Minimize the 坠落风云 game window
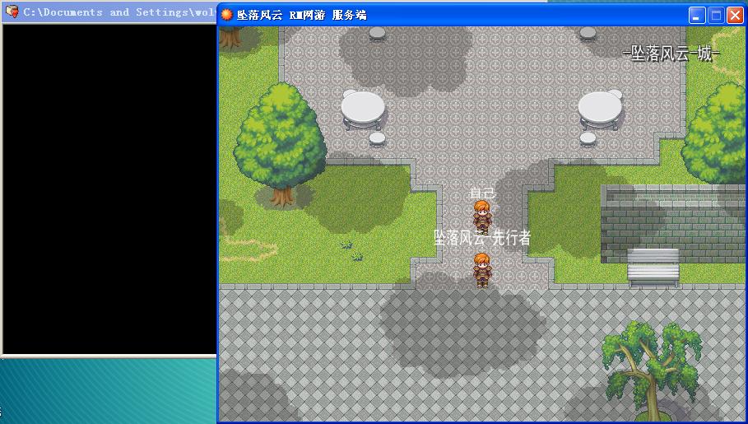748x424 pixels. [x=697, y=16]
